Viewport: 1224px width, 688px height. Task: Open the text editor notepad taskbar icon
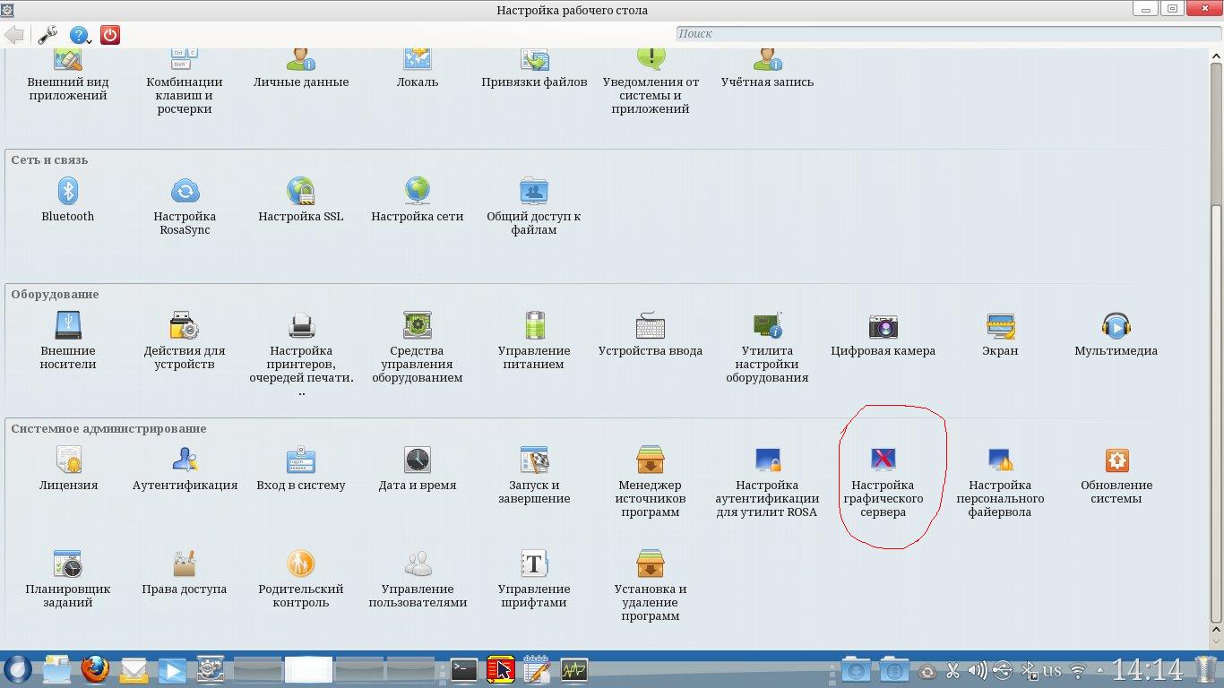(x=537, y=669)
